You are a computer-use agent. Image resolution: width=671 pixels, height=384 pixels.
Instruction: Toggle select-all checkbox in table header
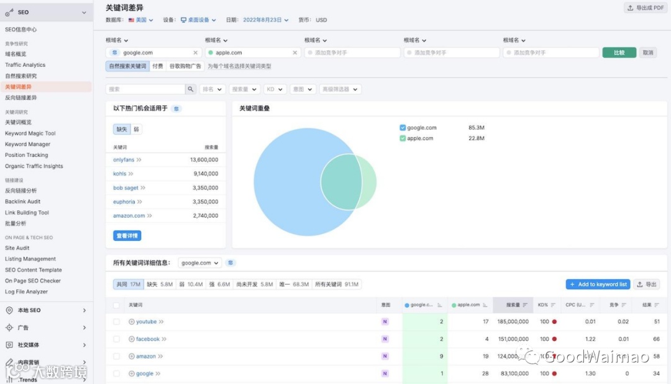(116, 305)
